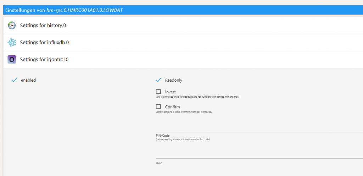Disable the Readonly checkmark

point(158,80)
